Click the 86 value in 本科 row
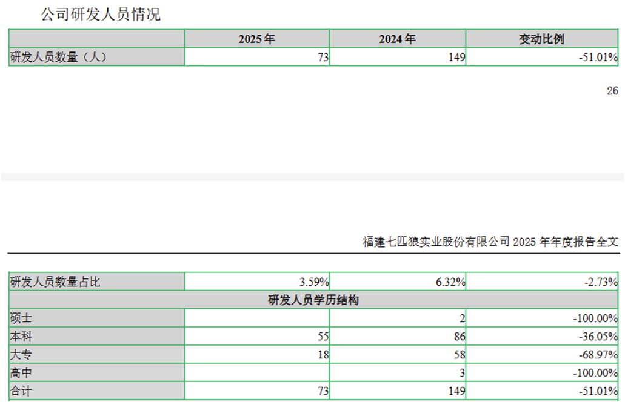 pos(460,337)
